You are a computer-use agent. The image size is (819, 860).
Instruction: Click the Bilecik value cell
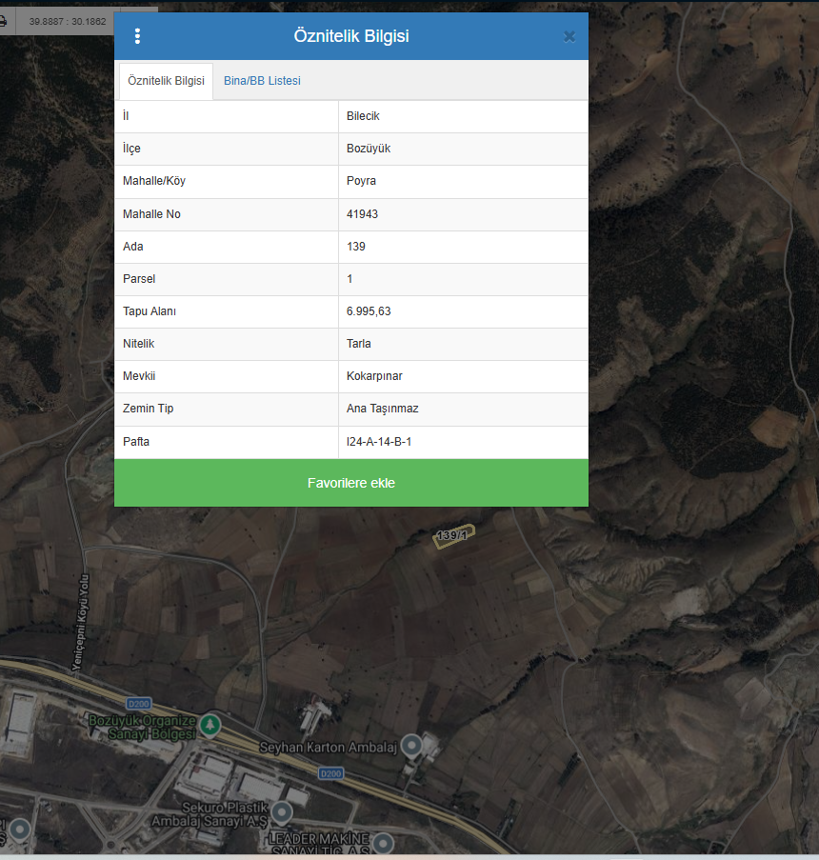coord(464,116)
